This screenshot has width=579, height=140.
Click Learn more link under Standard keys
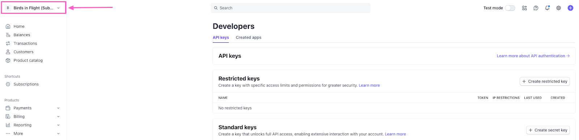click(395, 134)
